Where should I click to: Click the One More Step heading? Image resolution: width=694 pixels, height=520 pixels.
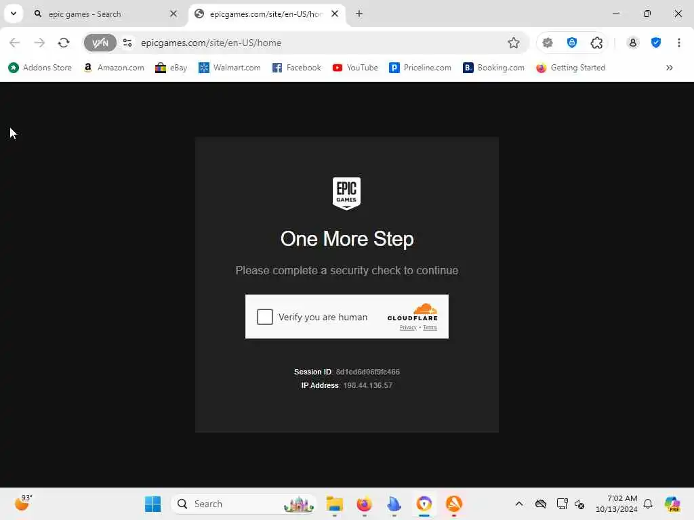click(347, 239)
